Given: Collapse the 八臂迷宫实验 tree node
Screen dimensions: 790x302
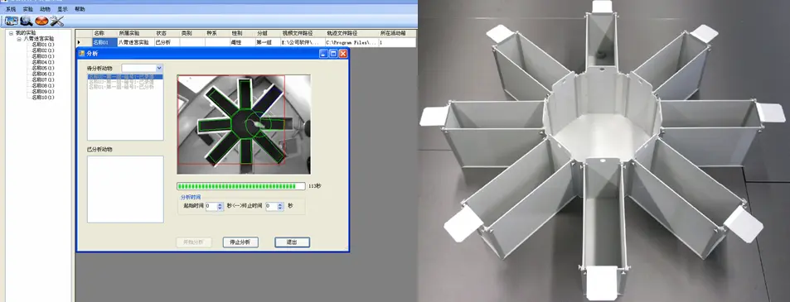Looking at the screenshot, I should tap(19, 39).
